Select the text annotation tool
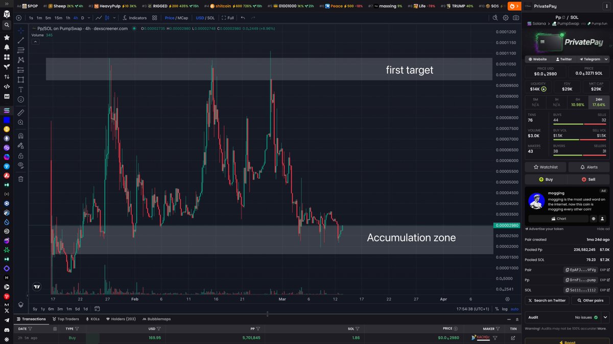This screenshot has width=613, height=344. 21,89
